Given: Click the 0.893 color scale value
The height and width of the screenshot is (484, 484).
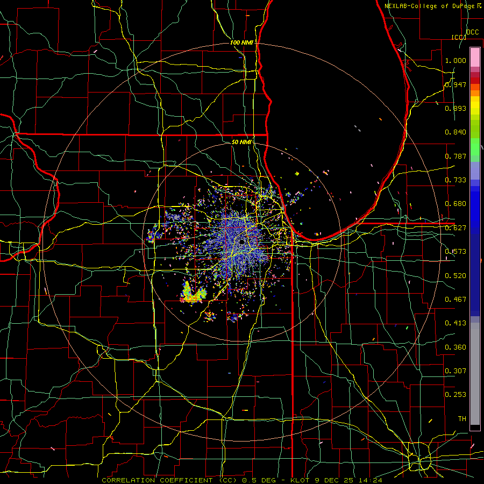Looking at the screenshot, I should coord(455,108).
